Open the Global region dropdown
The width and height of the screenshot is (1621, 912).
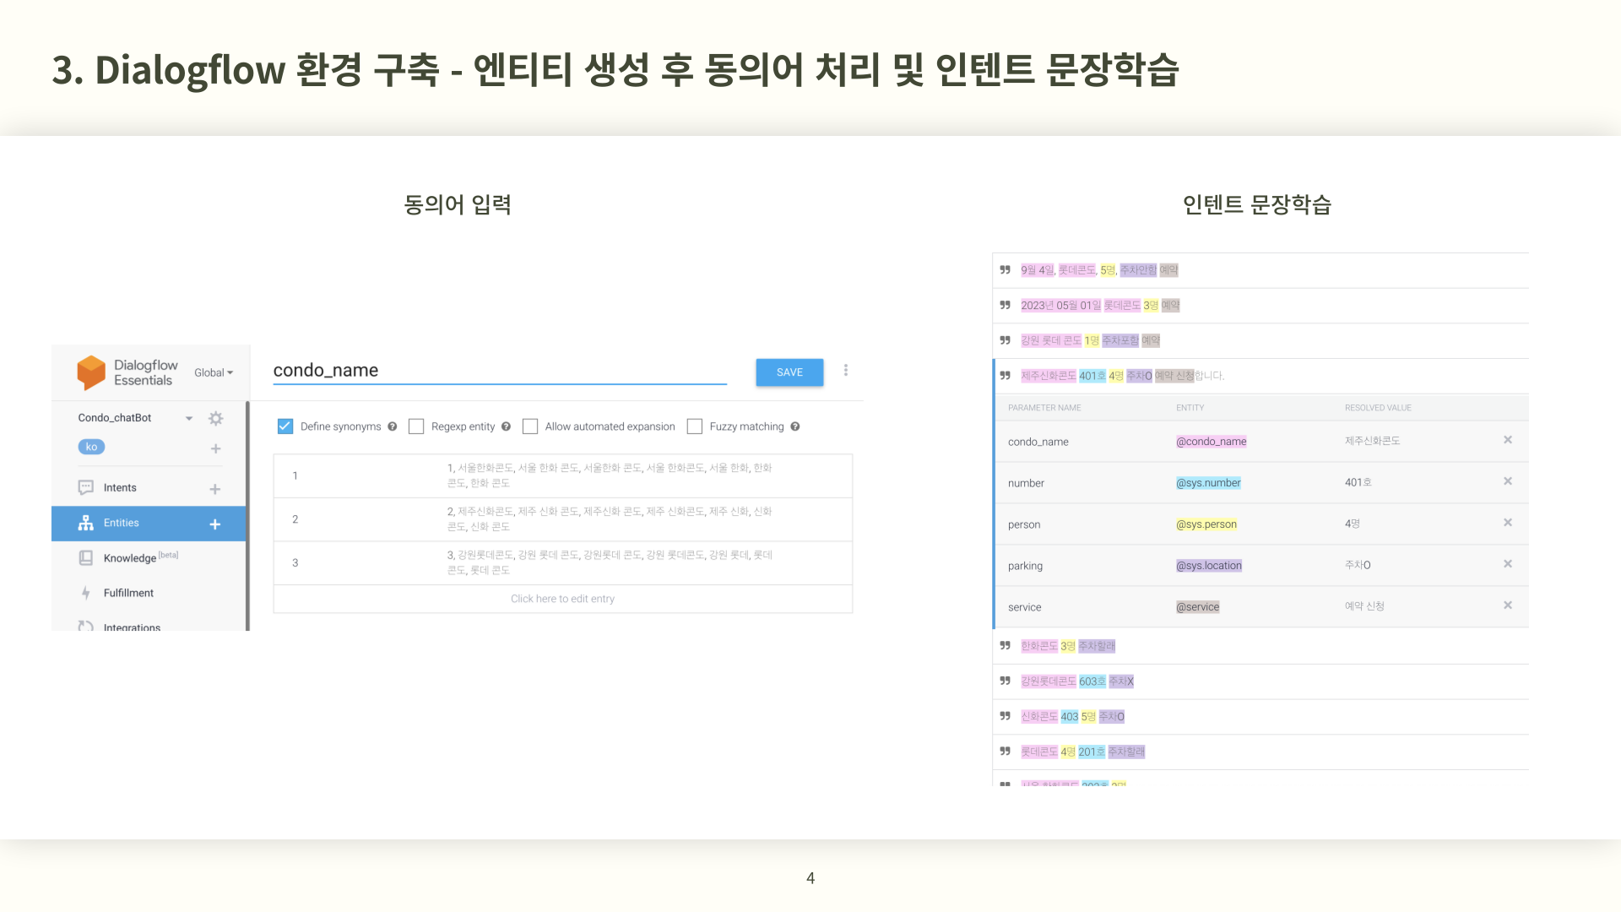pyautogui.click(x=214, y=372)
